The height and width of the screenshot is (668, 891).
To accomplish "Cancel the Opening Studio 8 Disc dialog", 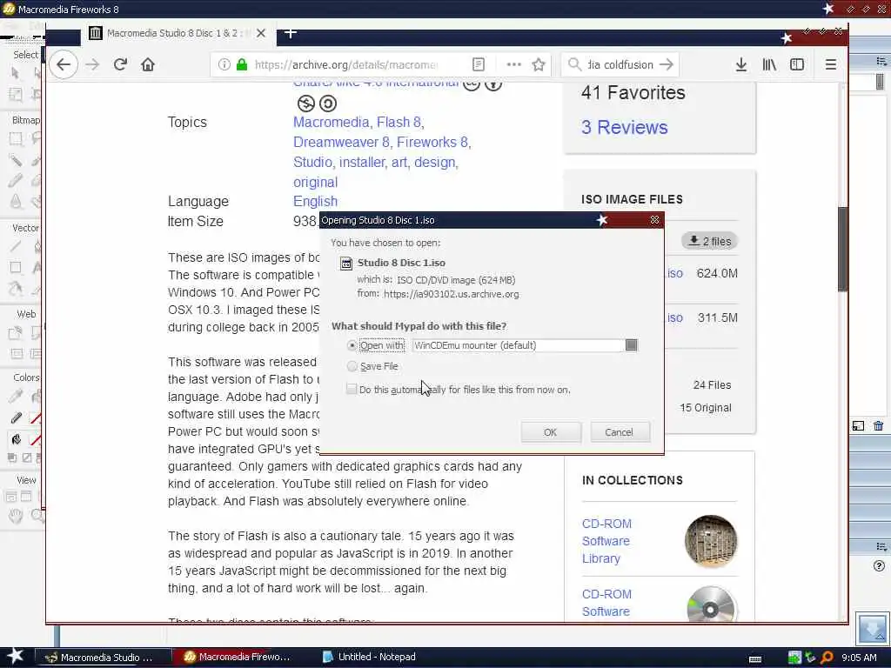I will pyautogui.click(x=619, y=432).
